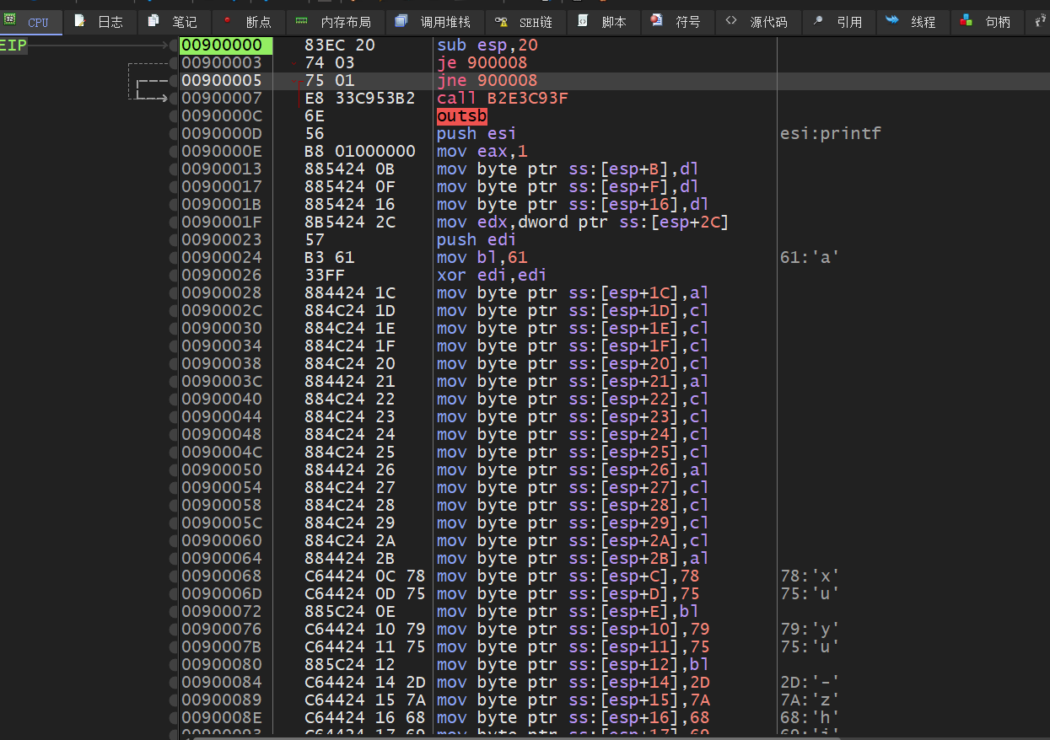Toggle breakpoint dot at address 00900023
The image size is (1050, 740).
(173, 239)
